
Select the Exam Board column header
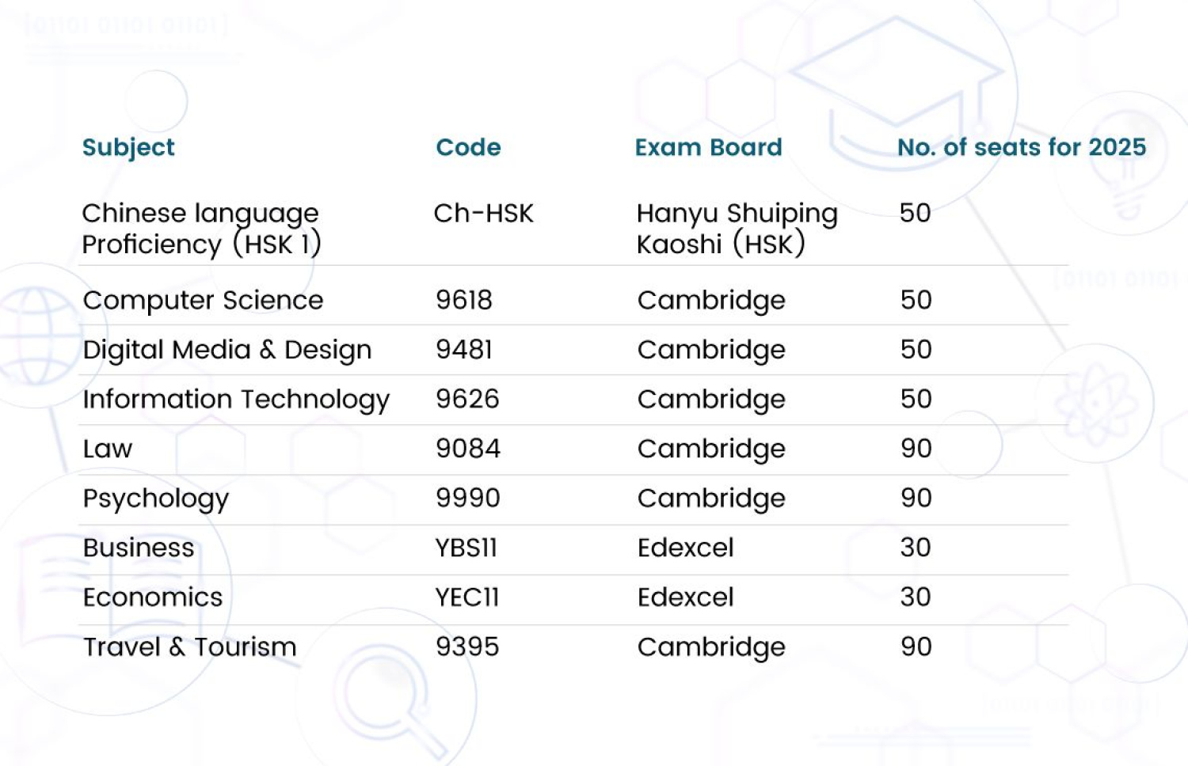click(708, 147)
